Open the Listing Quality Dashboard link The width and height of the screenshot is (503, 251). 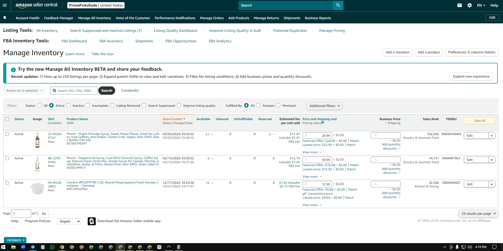tap(176, 30)
